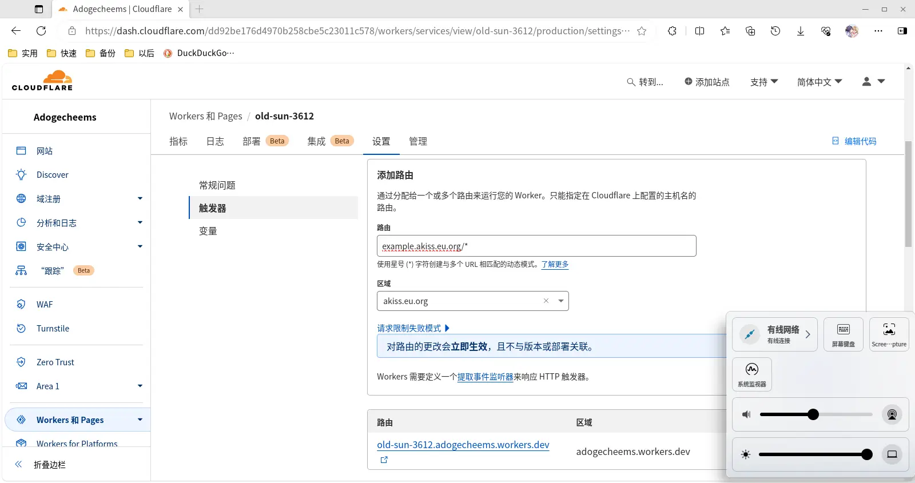Open browser history icon
This screenshot has height=483, width=915.
pos(775,31)
